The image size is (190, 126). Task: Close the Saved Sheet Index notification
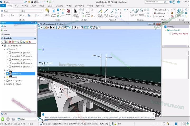153,114
